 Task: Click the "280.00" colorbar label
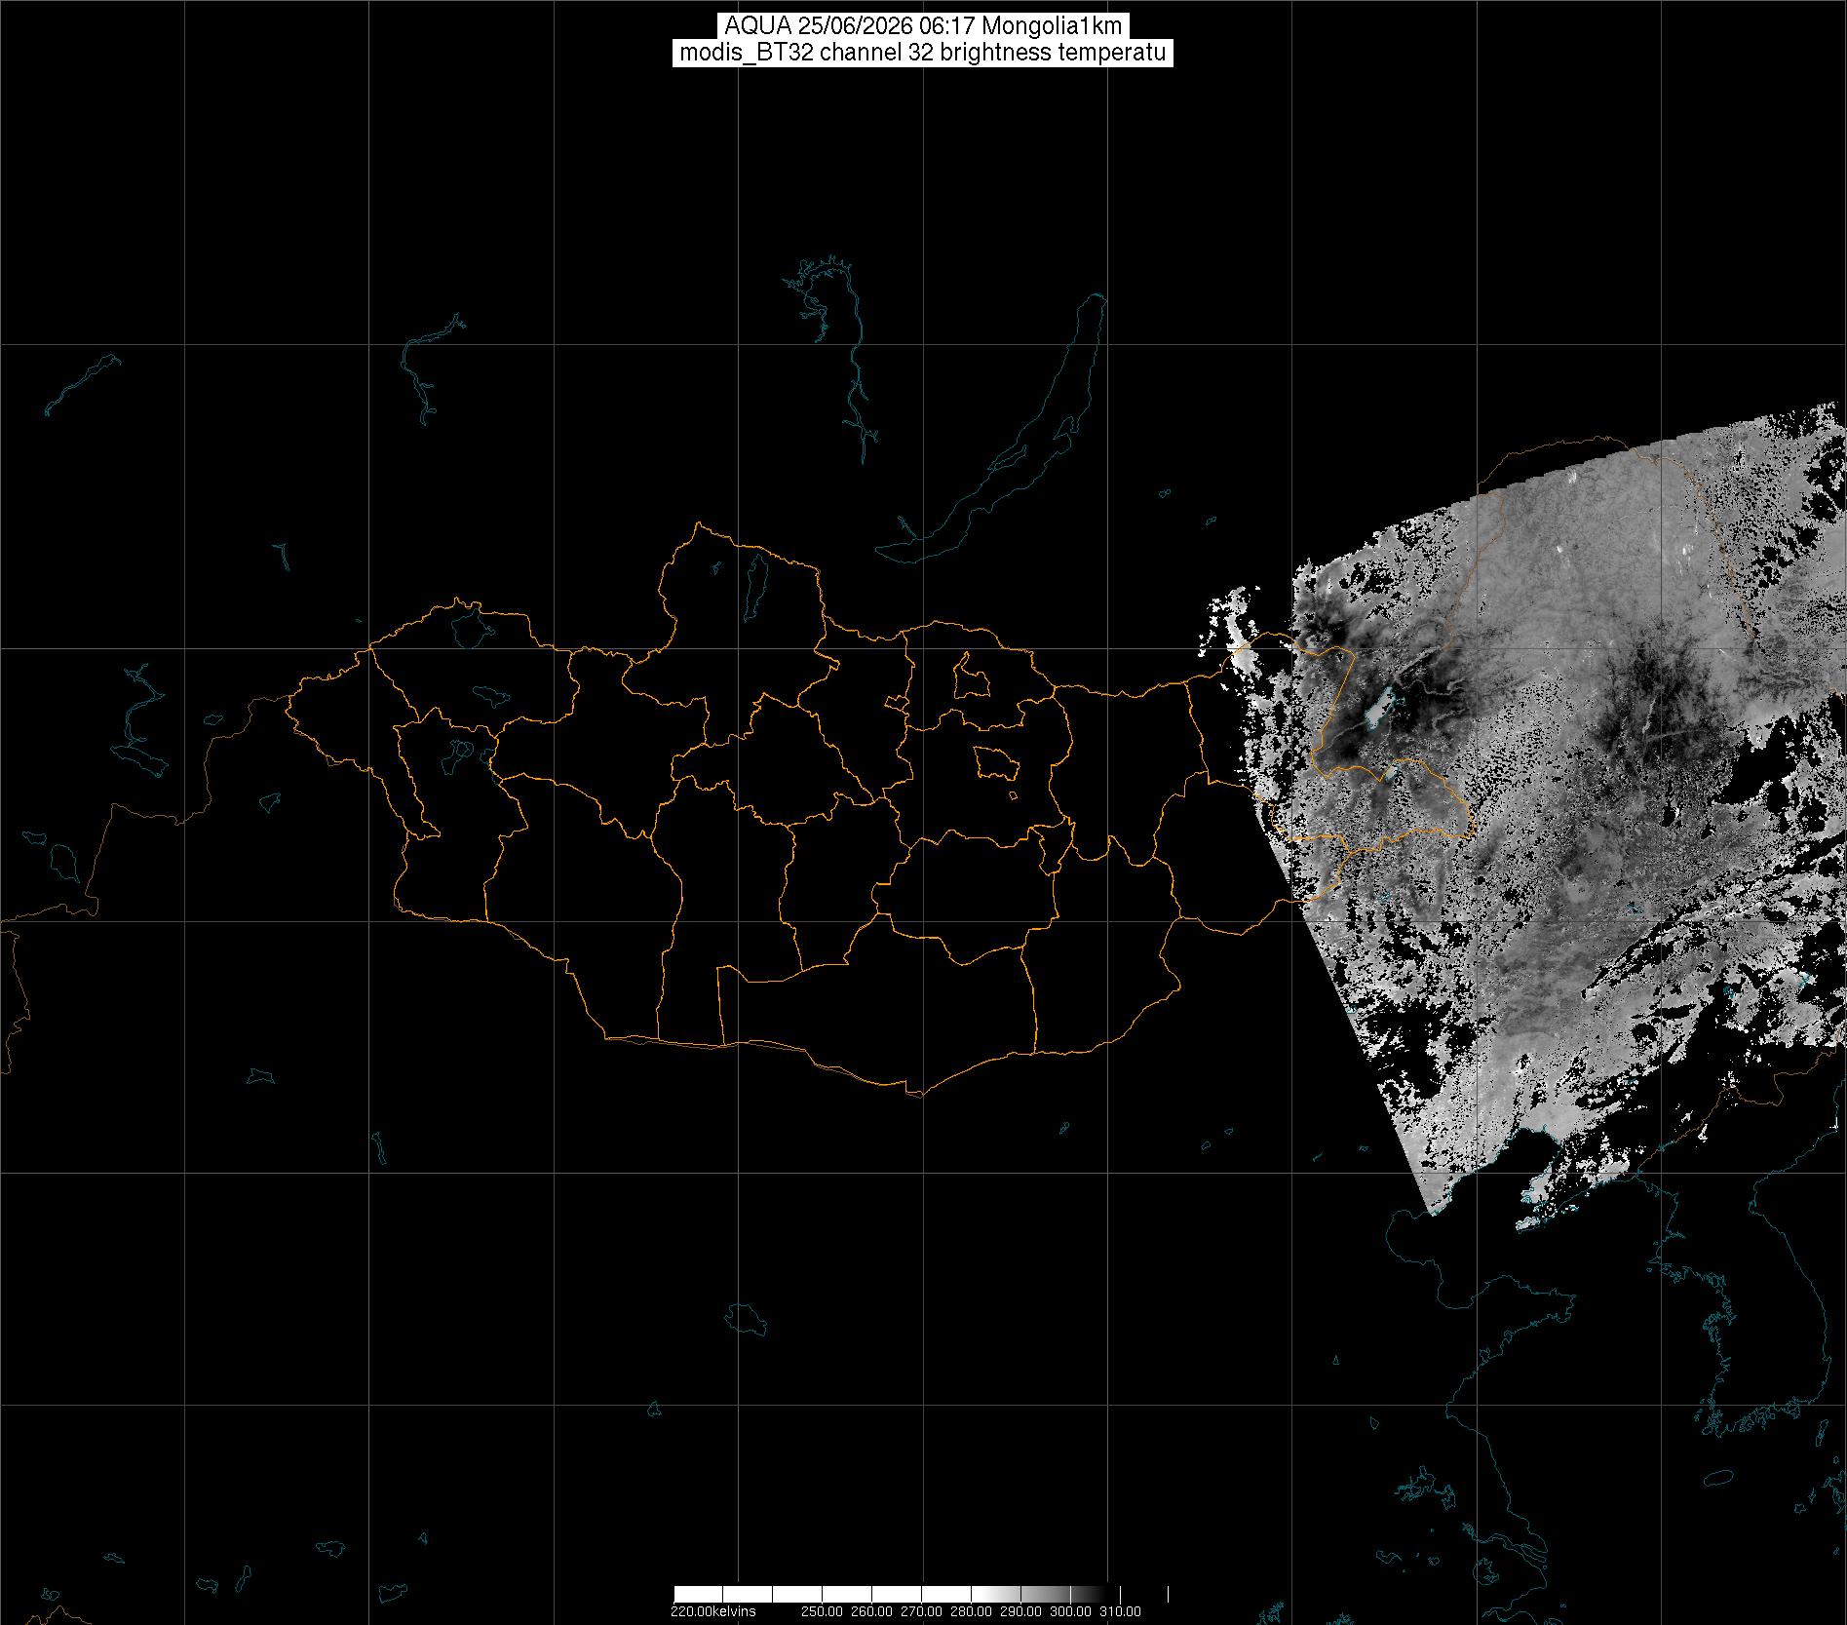click(971, 1611)
